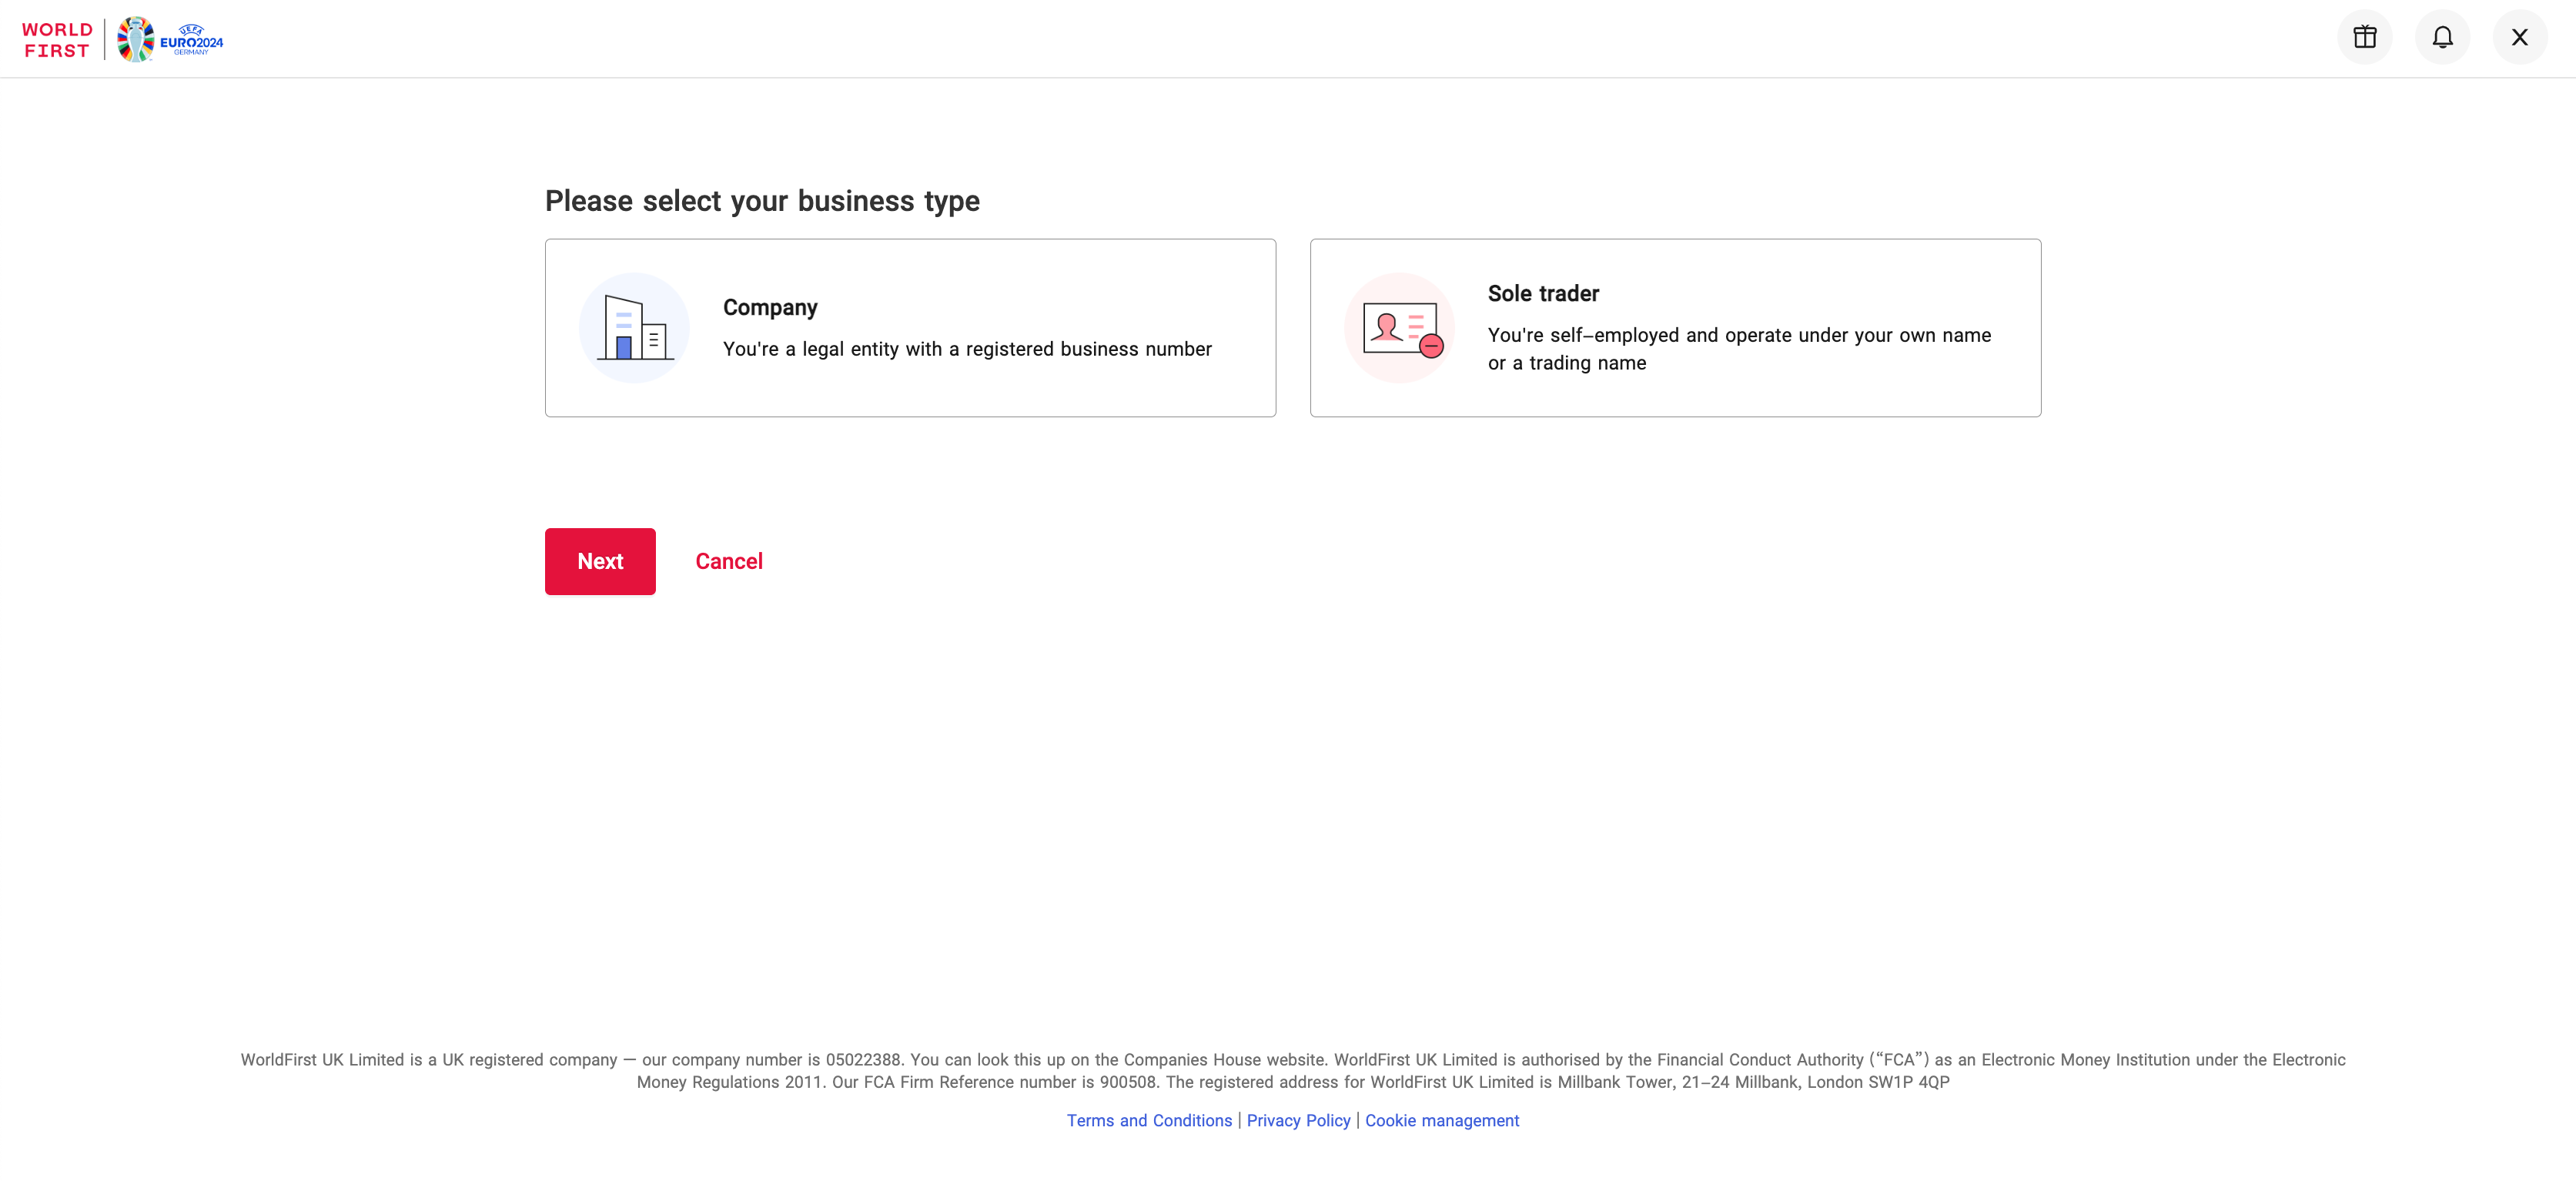Click the company building icon
Viewport: 2576px width, 1181px height.
[634, 328]
